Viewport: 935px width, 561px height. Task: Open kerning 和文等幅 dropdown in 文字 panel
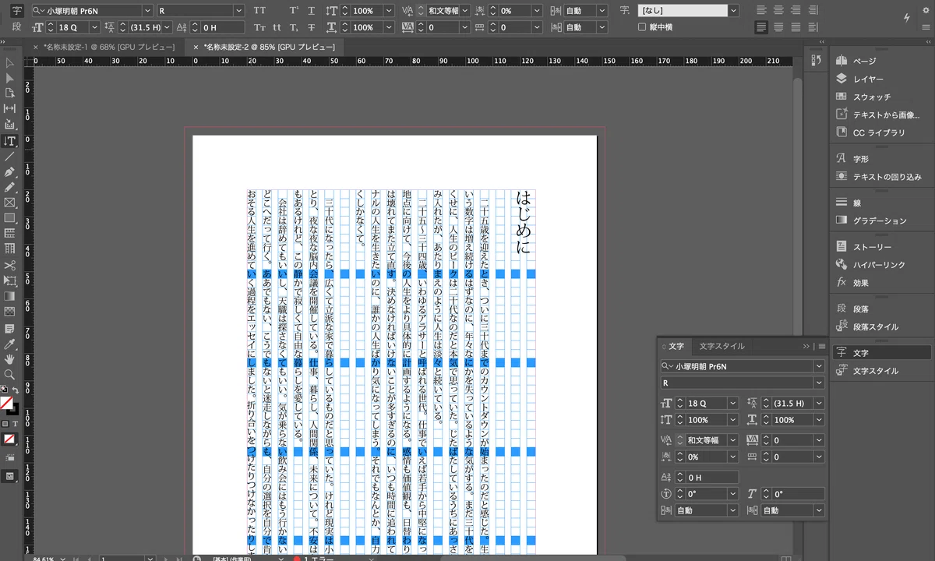pos(732,439)
